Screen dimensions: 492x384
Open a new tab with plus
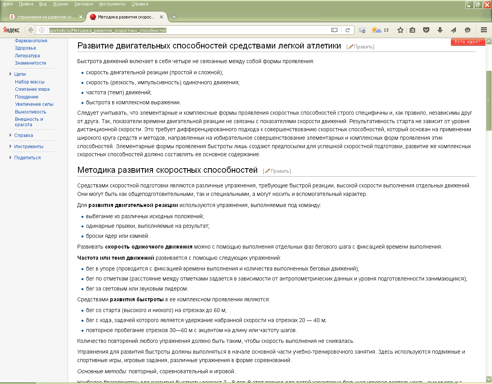tap(174, 17)
